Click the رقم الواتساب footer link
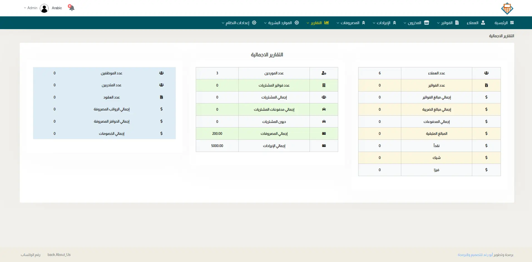The height and width of the screenshot is (262, 532). (x=31, y=255)
